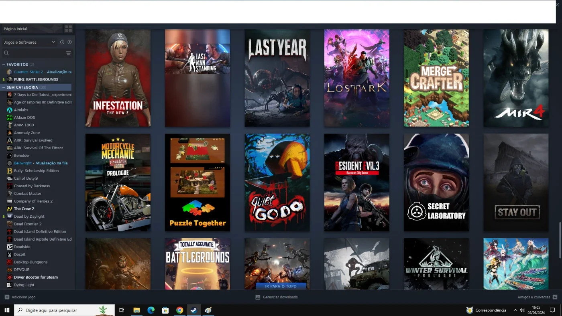Click the Steam taskbar icon
Screen dimensions: 562x316
coord(194,310)
